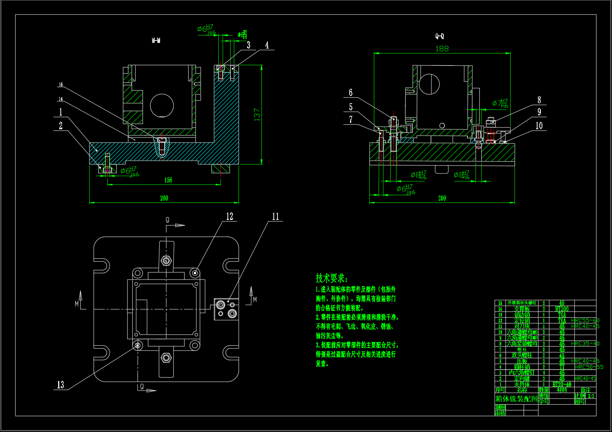Image resolution: width=612 pixels, height=432 pixels.
Task: Select the 188 dimension in section Q-Q
Action: pyautogui.click(x=442, y=49)
